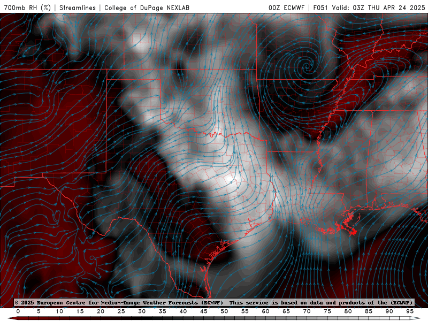Click the "70" colorbar tick label

pyautogui.click(x=307, y=311)
